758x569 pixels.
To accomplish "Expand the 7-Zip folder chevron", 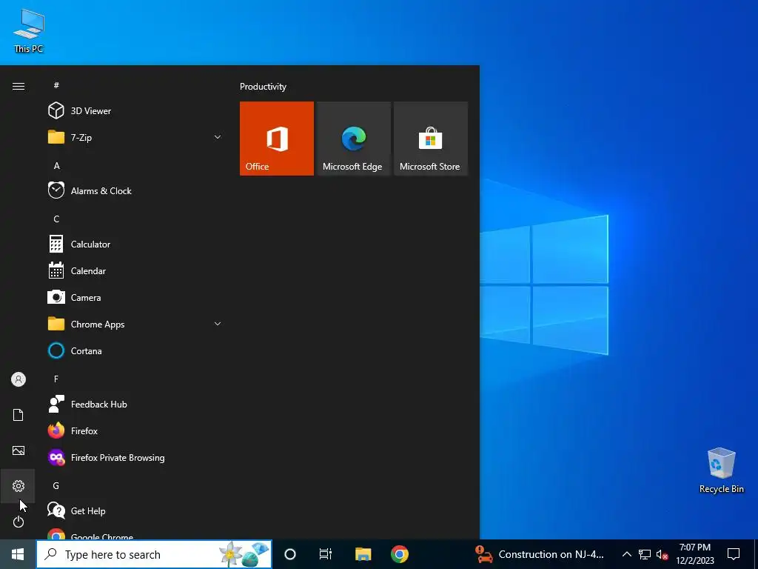I will point(218,137).
